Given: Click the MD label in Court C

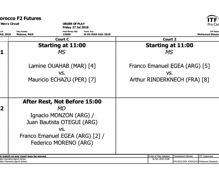Looking at the screenshot, I should 62,108.
